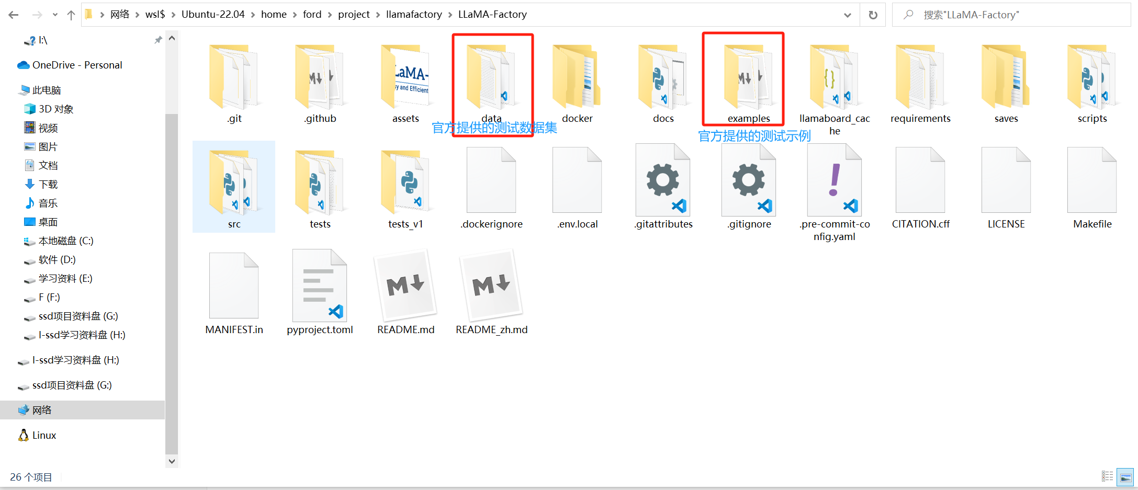This screenshot has height=490, width=1138.
Task: Open the .github folder
Action: 320,84
